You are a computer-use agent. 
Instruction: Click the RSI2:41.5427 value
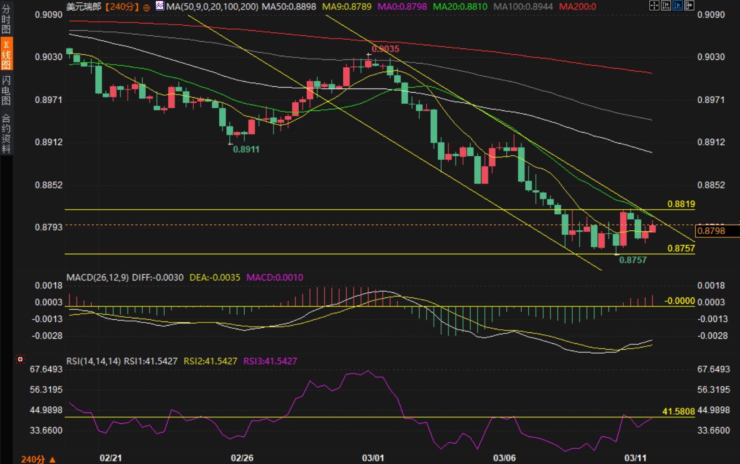[210, 361]
